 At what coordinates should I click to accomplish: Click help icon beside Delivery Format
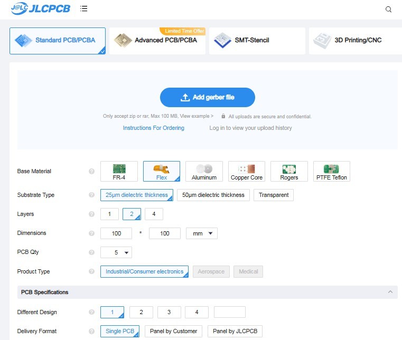pos(91,331)
